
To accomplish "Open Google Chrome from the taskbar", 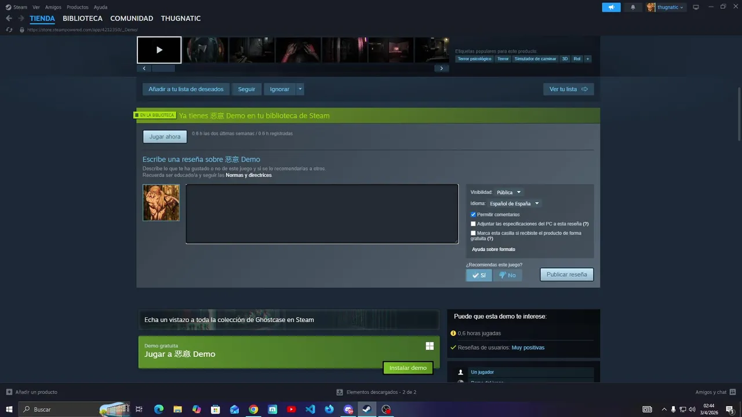I will [253, 409].
